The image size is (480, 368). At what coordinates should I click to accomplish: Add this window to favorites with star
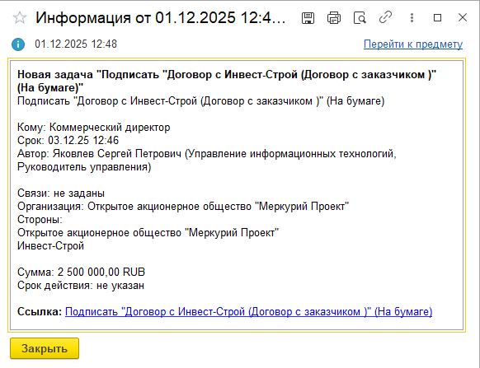(x=20, y=18)
